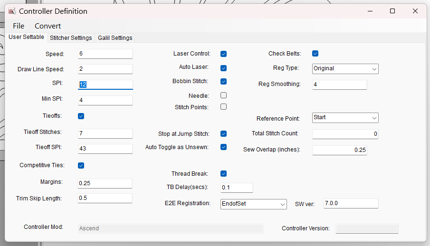Enable the Stitch Points checkbox
Screen dimensions: 430x246
223,107
